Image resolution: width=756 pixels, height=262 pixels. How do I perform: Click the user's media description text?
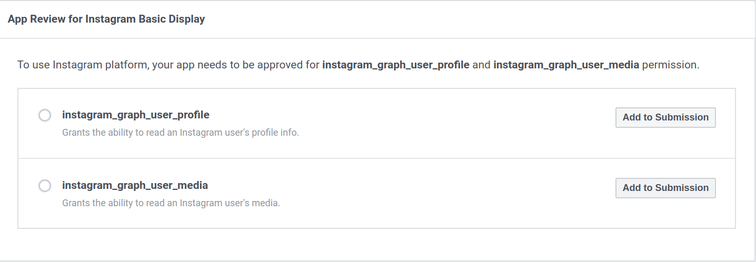[x=171, y=203]
